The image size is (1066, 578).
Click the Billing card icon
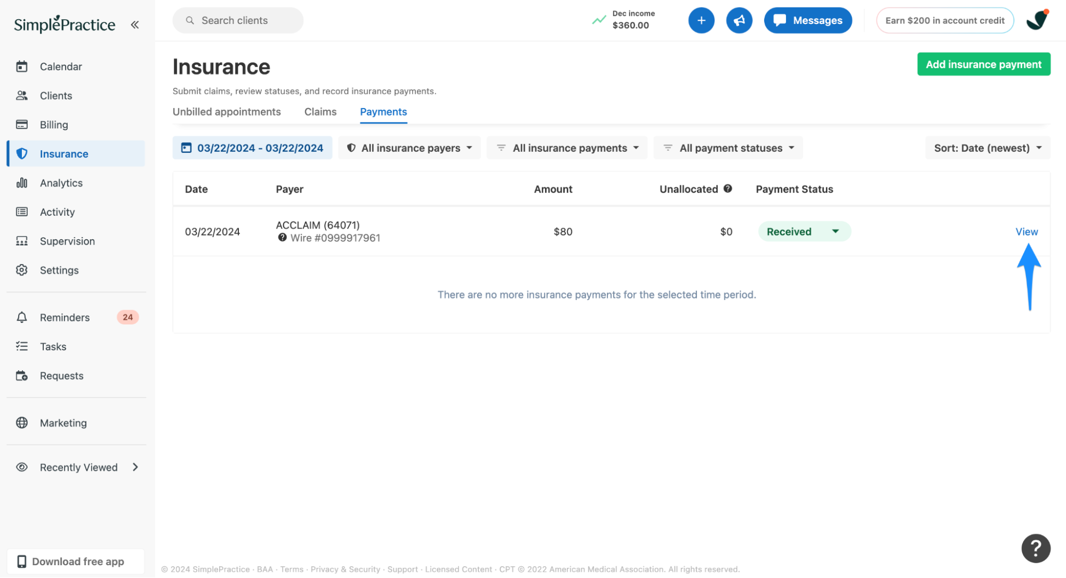coord(22,125)
